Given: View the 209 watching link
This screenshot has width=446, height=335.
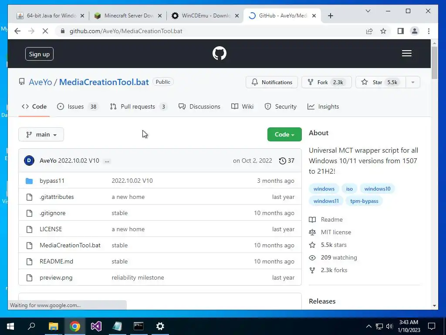Looking at the screenshot, I should pos(339,257).
